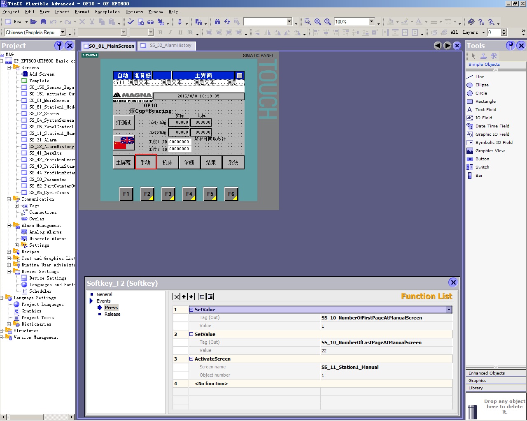Collapse the second SetValue function entry

click(191, 334)
